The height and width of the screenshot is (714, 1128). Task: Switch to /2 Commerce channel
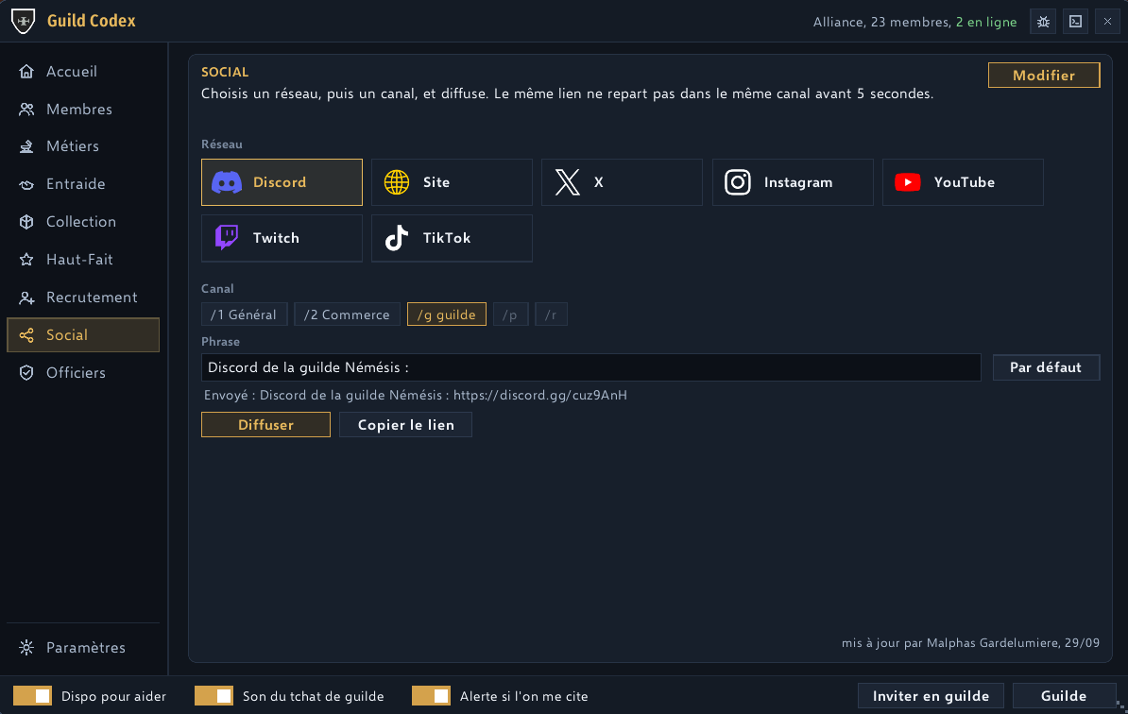347,314
